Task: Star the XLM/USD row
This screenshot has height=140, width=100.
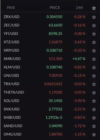Action: 94,67
